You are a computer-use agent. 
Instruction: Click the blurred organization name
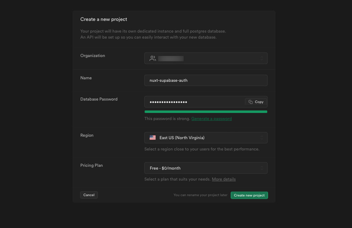(171, 58)
